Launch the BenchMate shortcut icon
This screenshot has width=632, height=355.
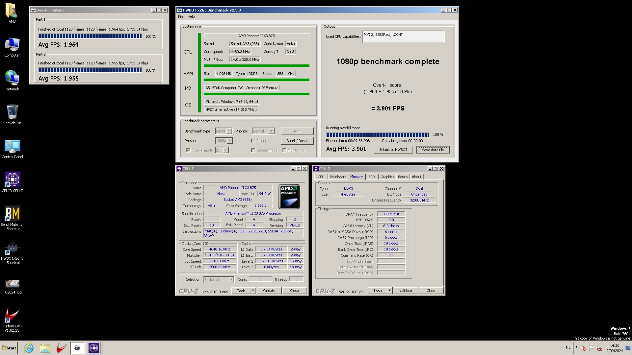point(12,218)
